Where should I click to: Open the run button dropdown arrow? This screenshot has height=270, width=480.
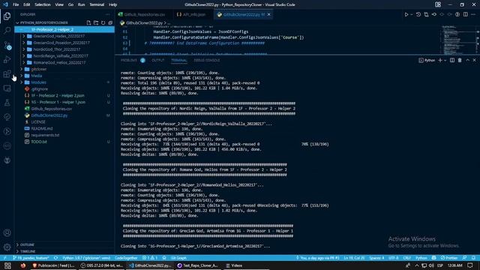coord(412,14)
